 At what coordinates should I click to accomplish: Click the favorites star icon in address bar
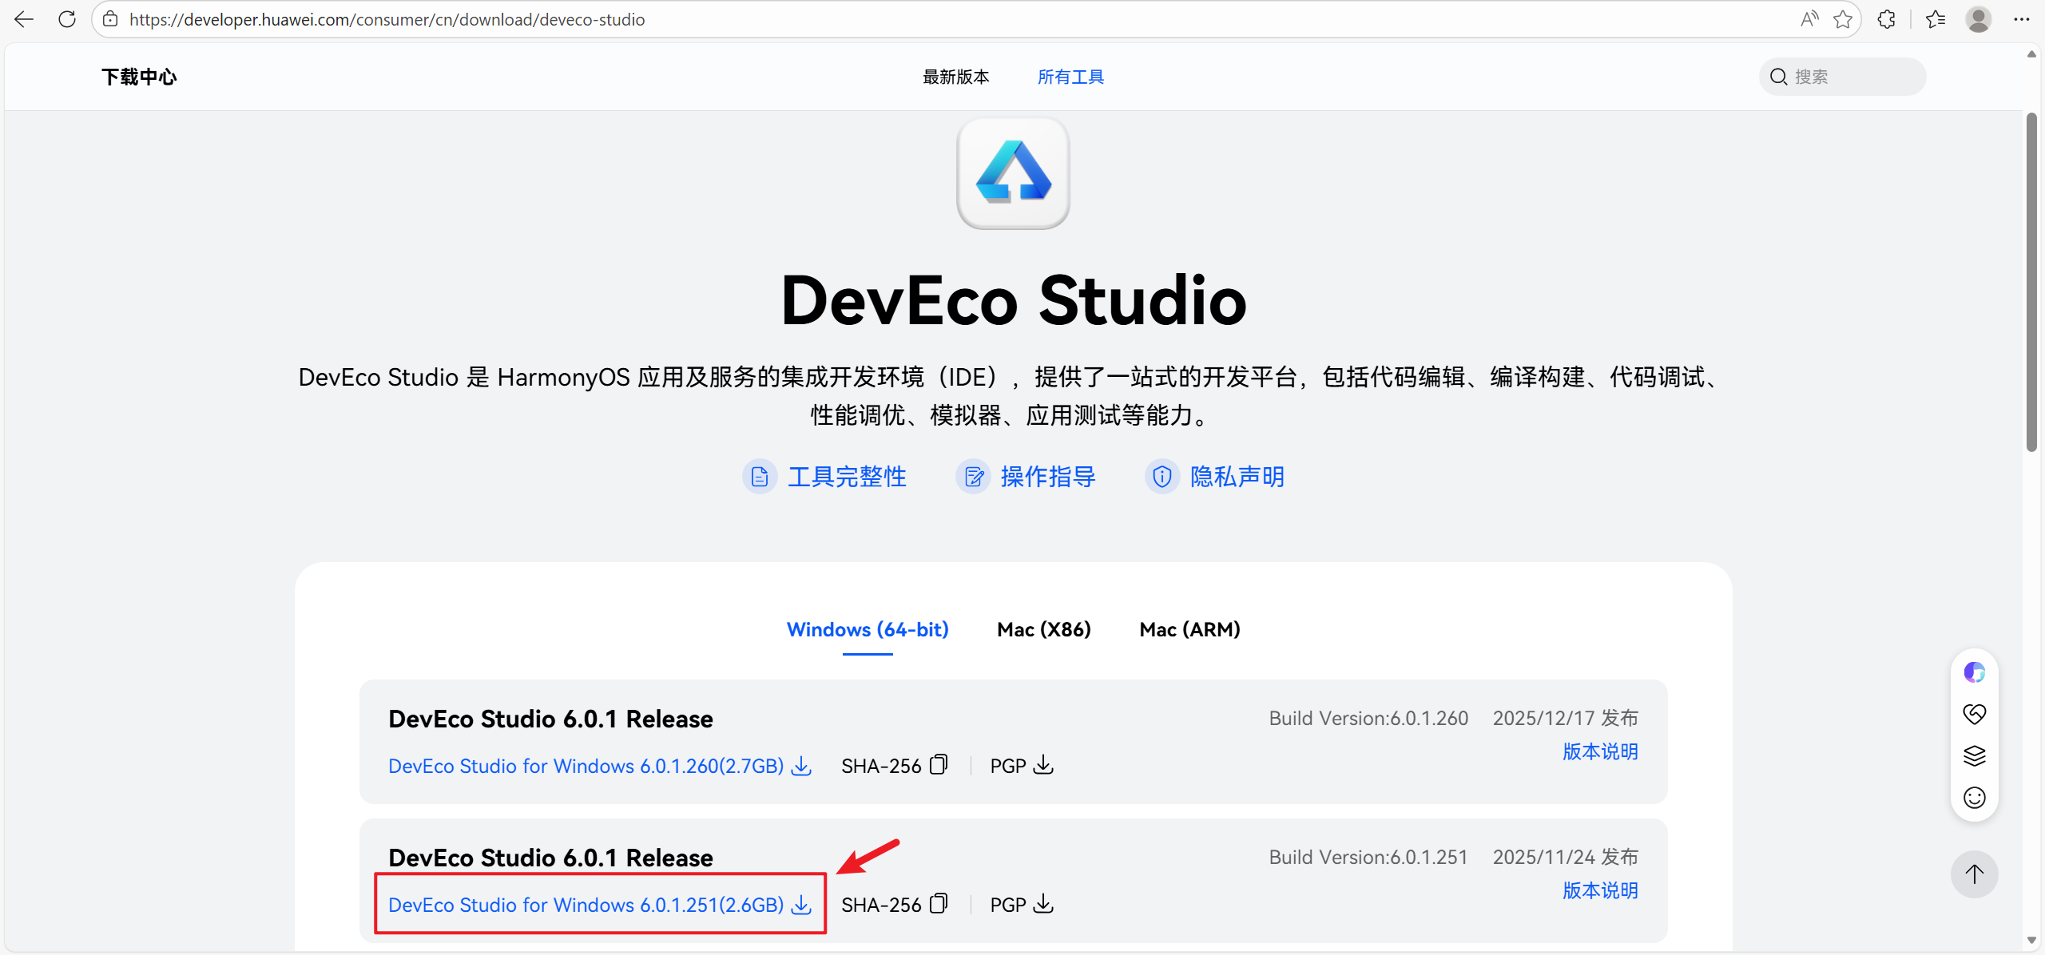coord(1843,19)
